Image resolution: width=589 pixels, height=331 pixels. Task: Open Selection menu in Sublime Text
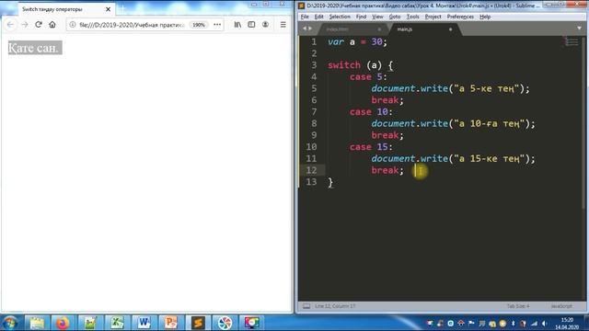pyautogui.click(x=340, y=17)
